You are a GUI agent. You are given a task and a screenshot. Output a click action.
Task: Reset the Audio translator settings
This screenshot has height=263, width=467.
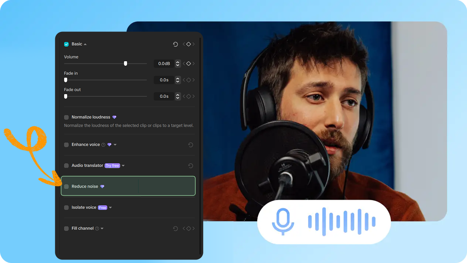point(190,166)
